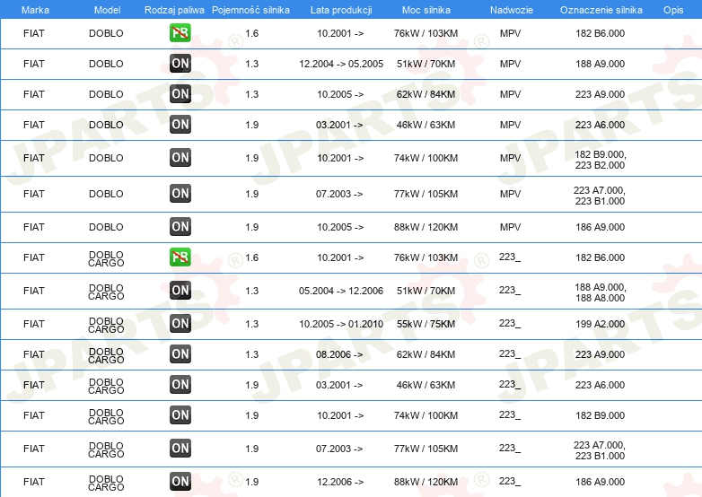Click engine code 188 A9.000 in Doblo MPV row
Screen dimensions: 702x497
coord(600,64)
